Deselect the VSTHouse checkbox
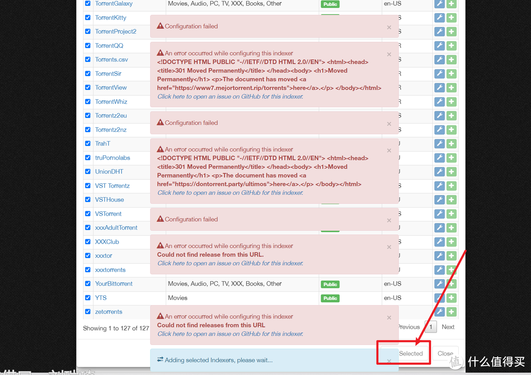 pos(88,200)
